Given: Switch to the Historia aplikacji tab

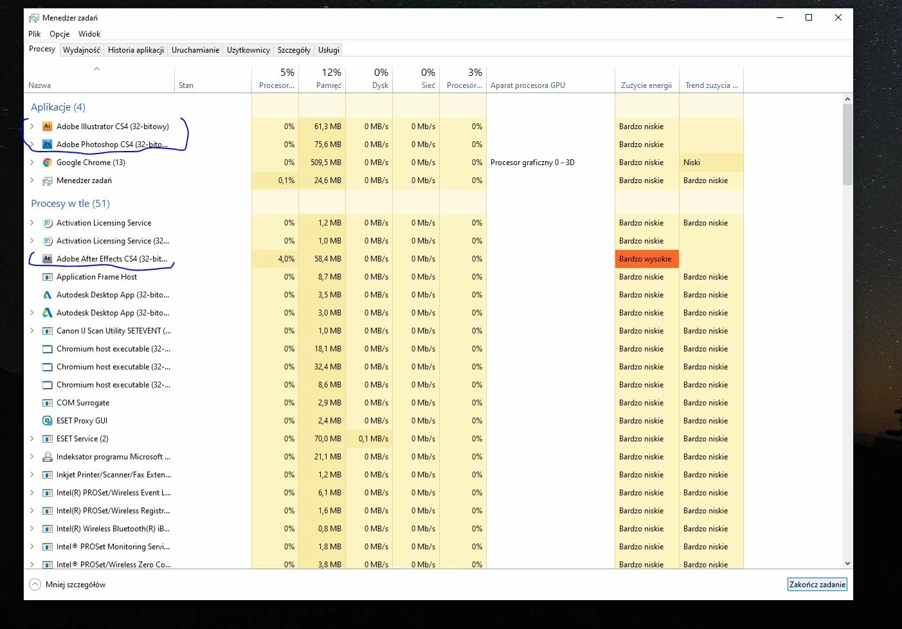Looking at the screenshot, I should click(x=136, y=50).
